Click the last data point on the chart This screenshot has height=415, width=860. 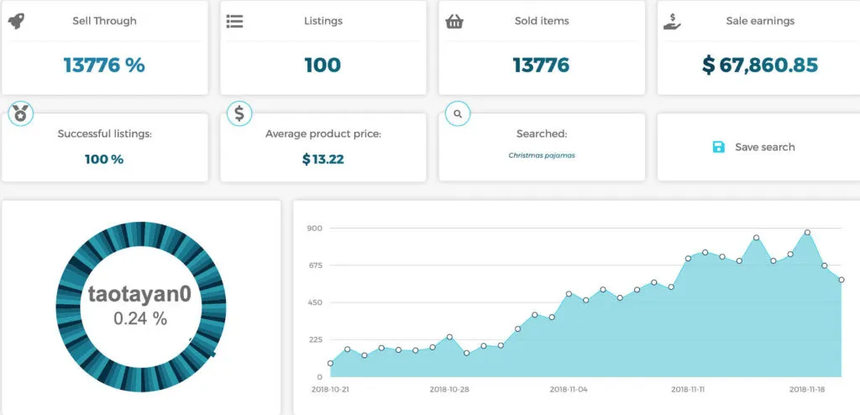842,280
